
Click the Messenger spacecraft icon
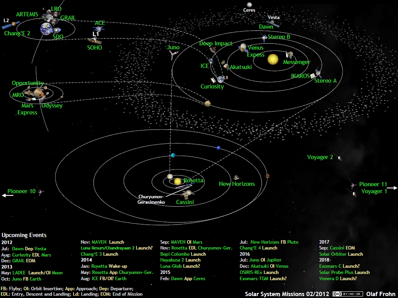(289, 55)
